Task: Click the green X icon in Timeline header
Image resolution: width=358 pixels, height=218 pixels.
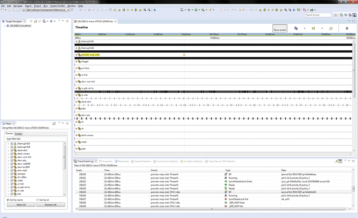Action: 347,28
